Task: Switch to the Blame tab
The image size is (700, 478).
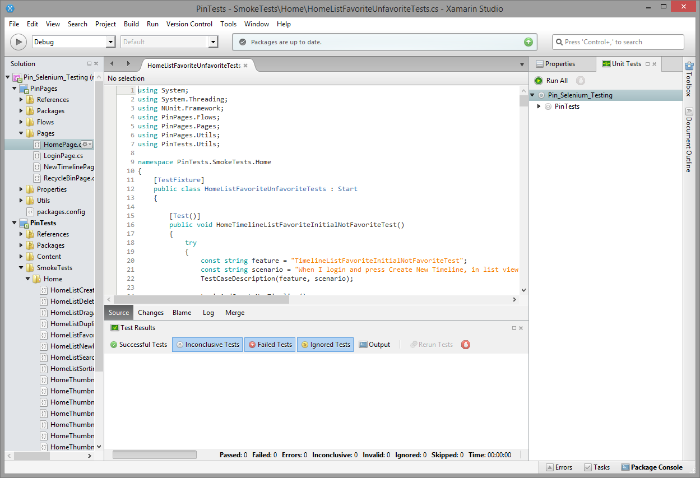Action: click(x=182, y=313)
